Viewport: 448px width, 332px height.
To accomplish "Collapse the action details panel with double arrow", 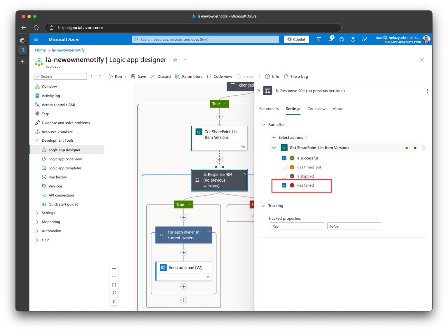I will click(x=258, y=91).
